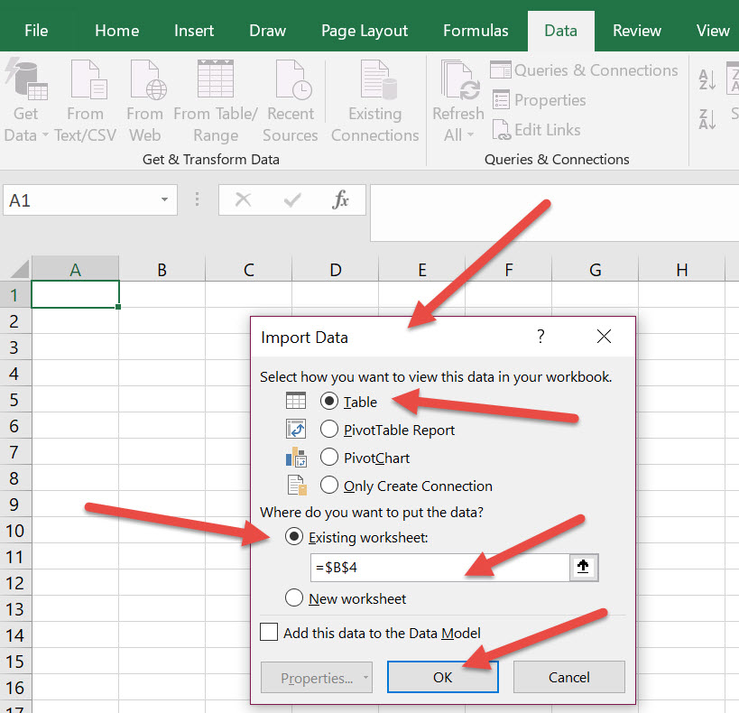This screenshot has height=713, width=739.
Task: Enable Add this data to the Data Model
Action: click(x=269, y=633)
